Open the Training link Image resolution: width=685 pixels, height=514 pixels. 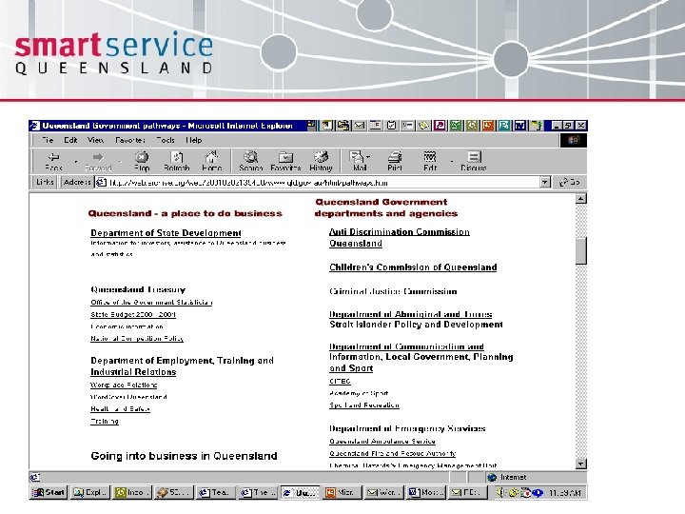(105, 422)
